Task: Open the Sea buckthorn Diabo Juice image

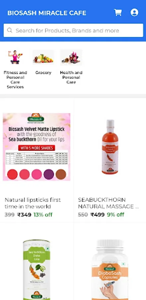Action: [37, 270]
